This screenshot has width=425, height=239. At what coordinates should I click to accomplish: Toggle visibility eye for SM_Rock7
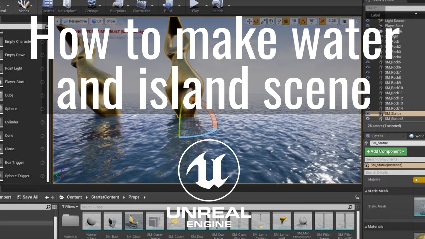[x=368, y=72]
